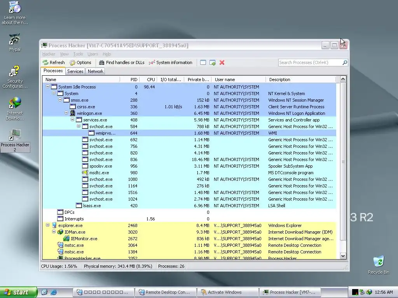Select the Processes tab
The width and height of the screenshot is (398, 298).
pyautogui.click(x=53, y=71)
